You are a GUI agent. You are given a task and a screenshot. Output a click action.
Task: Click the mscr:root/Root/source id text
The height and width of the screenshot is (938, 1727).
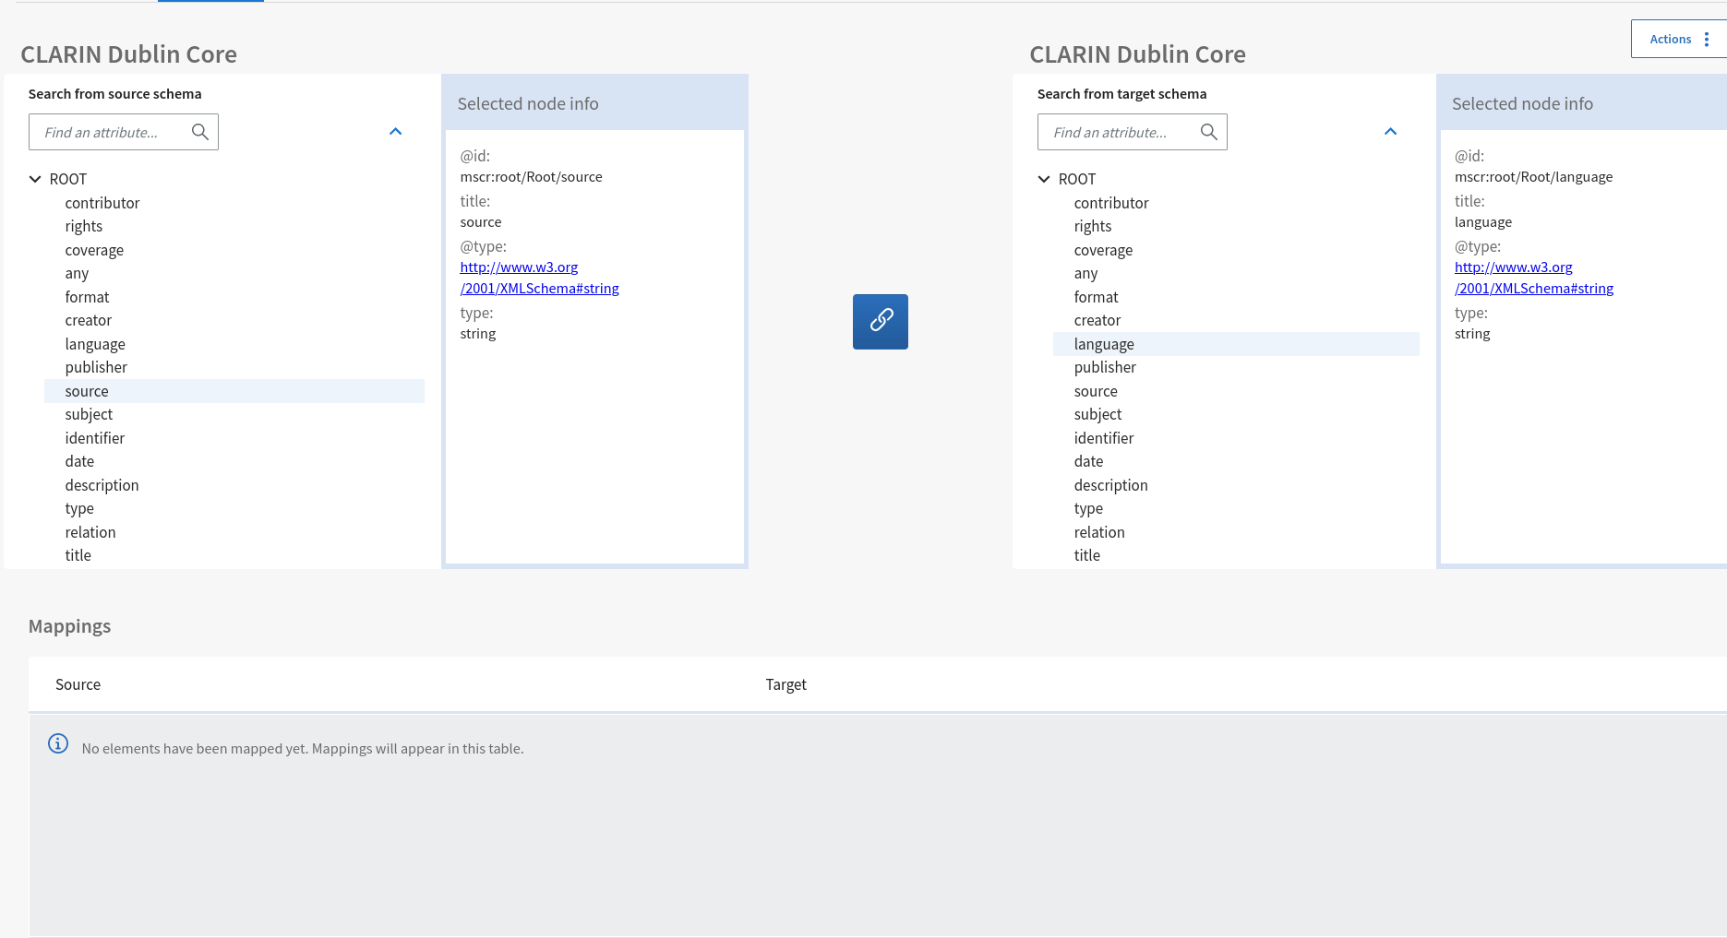coord(531,177)
